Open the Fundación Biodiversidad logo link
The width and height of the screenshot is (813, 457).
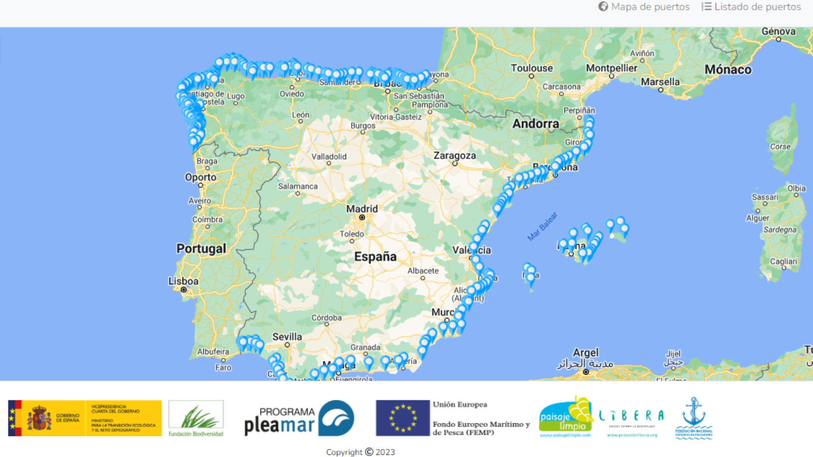[x=196, y=418]
